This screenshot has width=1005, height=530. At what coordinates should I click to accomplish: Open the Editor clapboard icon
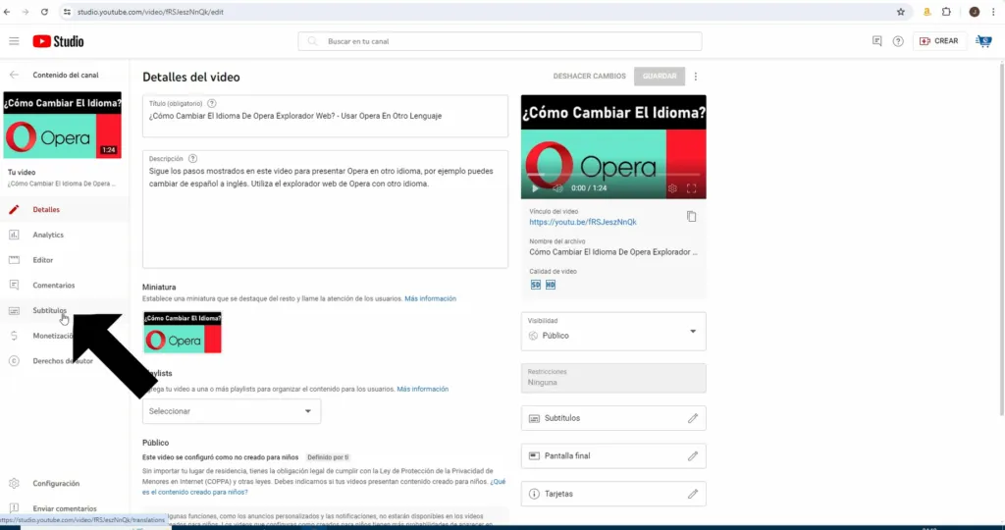[x=14, y=260]
